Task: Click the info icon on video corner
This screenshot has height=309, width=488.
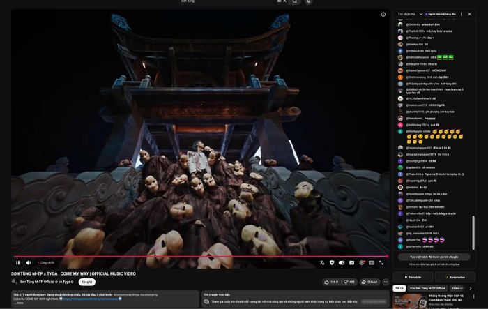Action: click(x=383, y=15)
